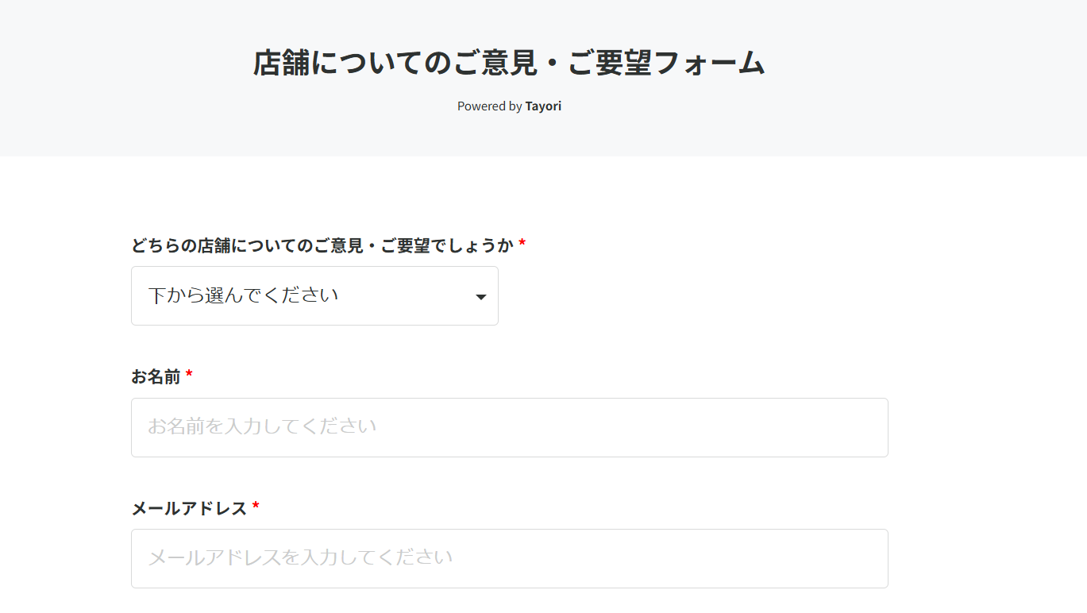Click the gray header banner background
Viewport: 1087px width, 613px height.
click(913, 79)
